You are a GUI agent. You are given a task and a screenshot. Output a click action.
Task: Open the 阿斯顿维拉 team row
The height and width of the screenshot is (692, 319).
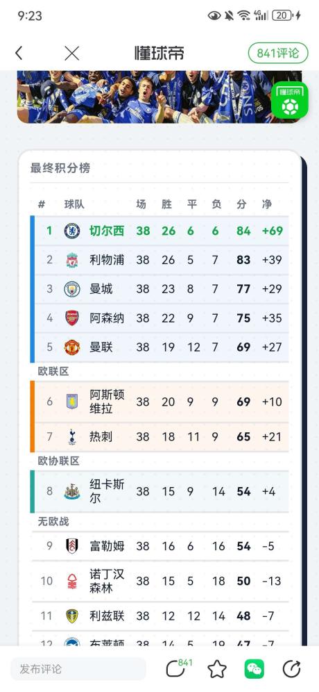(x=159, y=402)
